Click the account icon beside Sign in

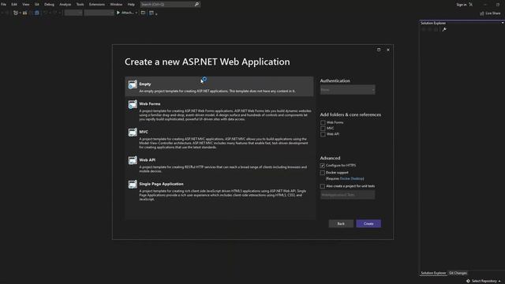tap(471, 5)
